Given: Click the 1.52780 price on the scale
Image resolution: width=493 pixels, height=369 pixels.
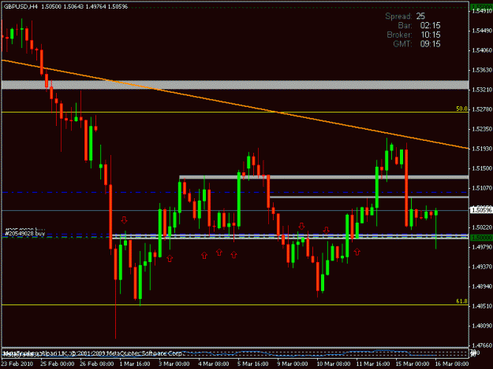Looking at the screenshot, I should (x=482, y=109).
